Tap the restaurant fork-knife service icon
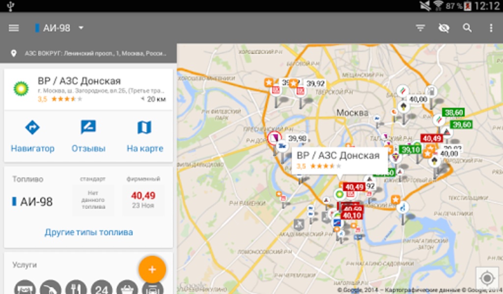Viewport: 503px width, 294px height. coord(76,287)
